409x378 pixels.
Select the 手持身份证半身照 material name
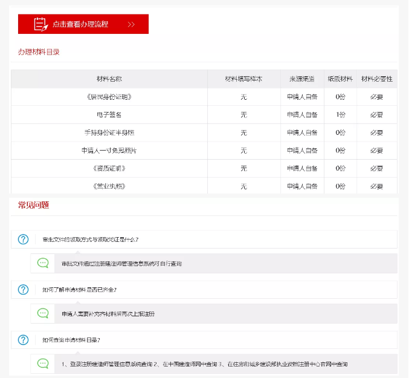(x=109, y=132)
